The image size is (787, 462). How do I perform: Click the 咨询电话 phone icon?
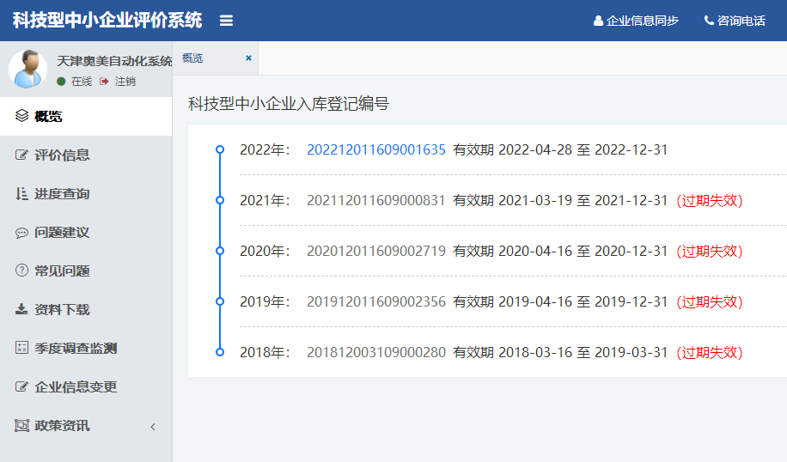pyautogui.click(x=709, y=21)
